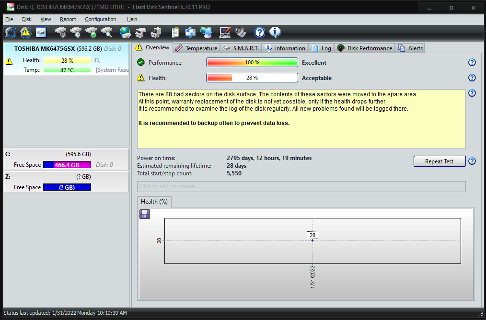Viewport: 486px width, 320px height.
Task: Click the disk with magnifying glass icon
Action: tap(106, 33)
